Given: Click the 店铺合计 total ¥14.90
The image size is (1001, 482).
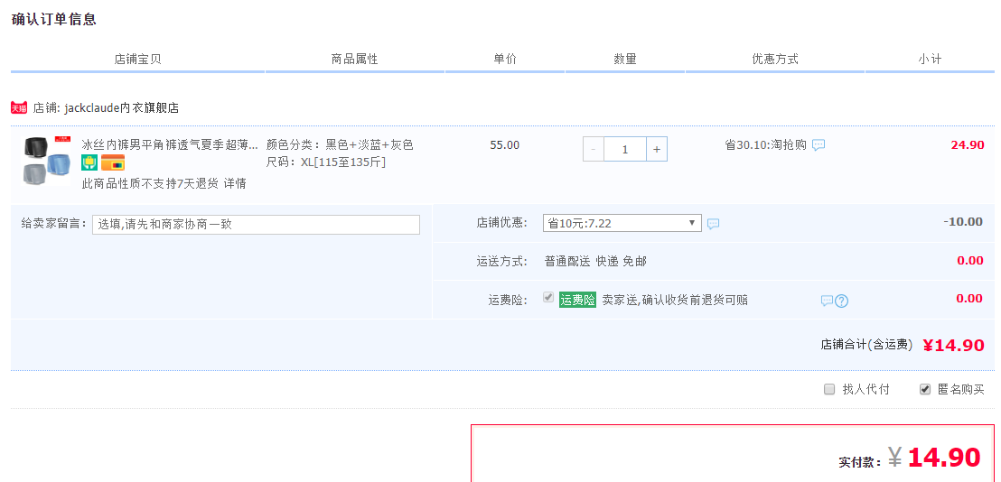Looking at the screenshot, I should pyautogui.click(x=954, y=345).
